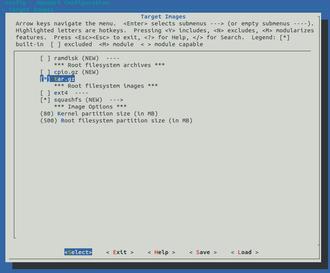Open the squashfs (NEW) submenu label

pyautogui.click(x=78, y=100)
